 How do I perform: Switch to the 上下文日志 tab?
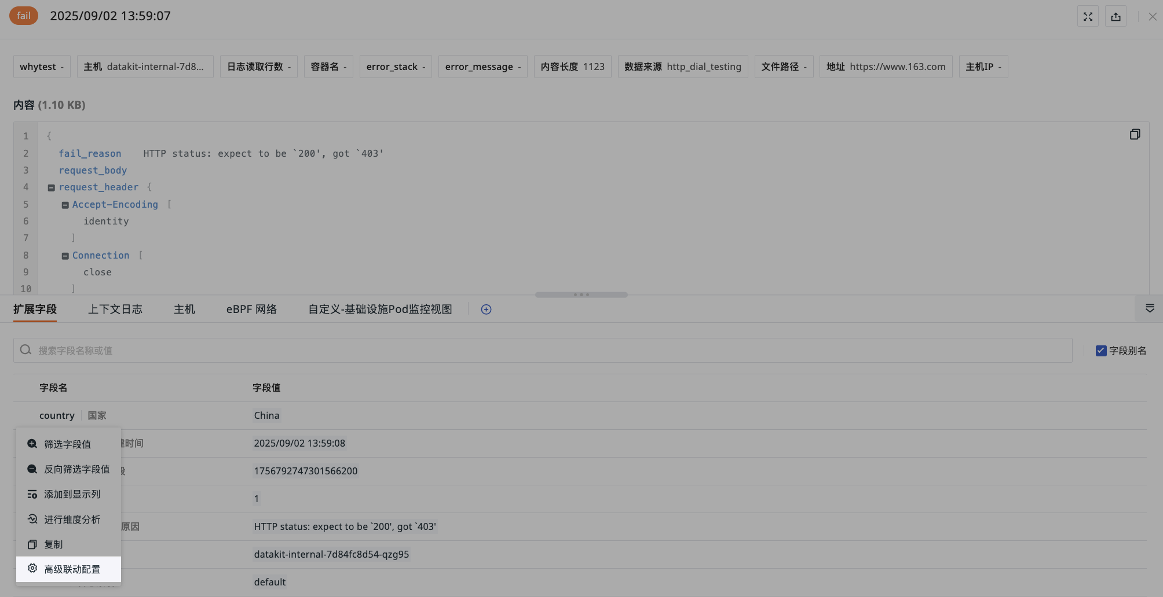tap(115, 309)
